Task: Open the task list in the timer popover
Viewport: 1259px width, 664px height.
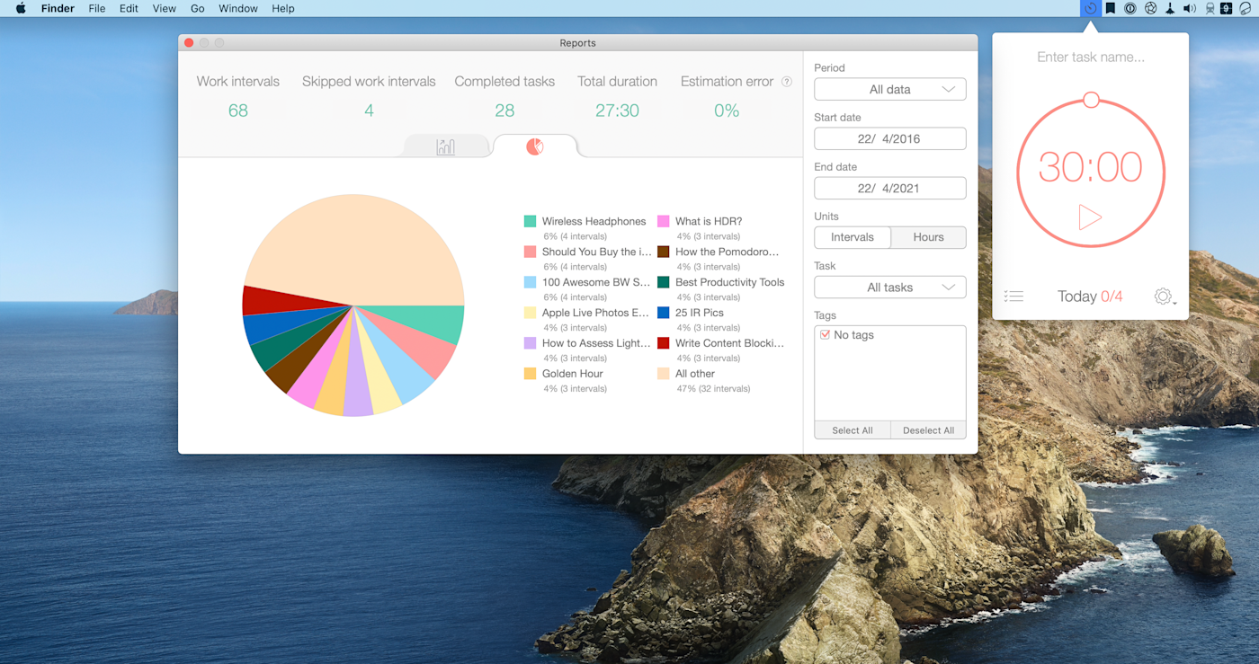Action: click(1014, 296)
